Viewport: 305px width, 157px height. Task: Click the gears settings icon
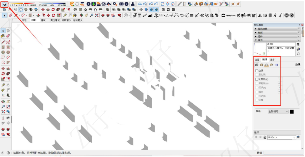(115, 4)
